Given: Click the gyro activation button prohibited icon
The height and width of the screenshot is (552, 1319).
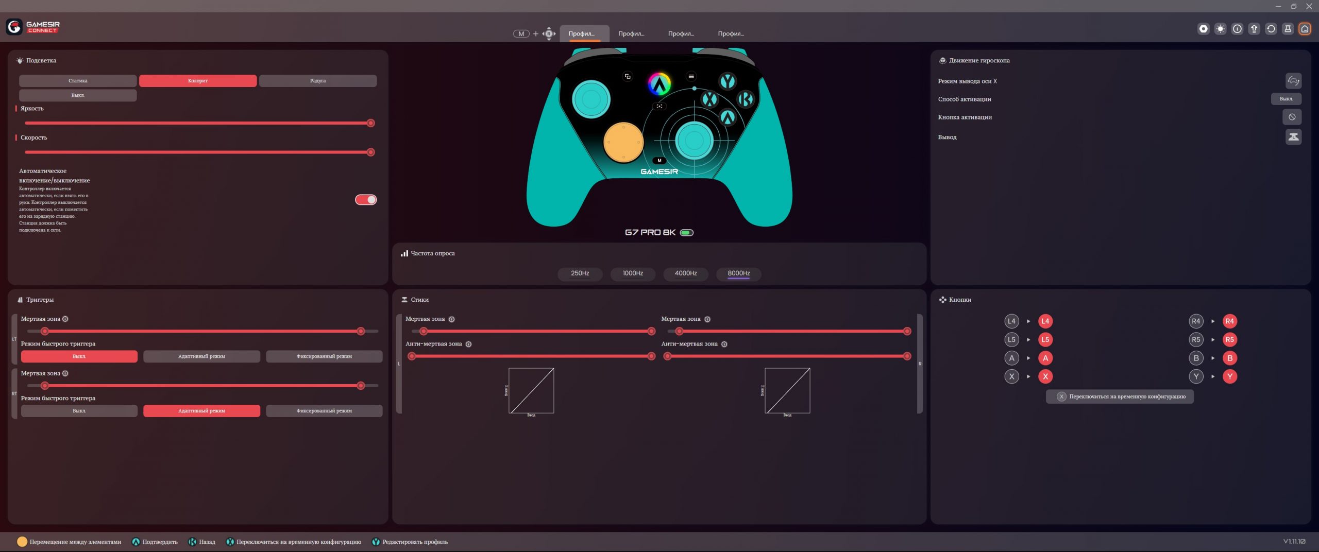Looking at the screenshot, I should click(x=1292, y=117).
